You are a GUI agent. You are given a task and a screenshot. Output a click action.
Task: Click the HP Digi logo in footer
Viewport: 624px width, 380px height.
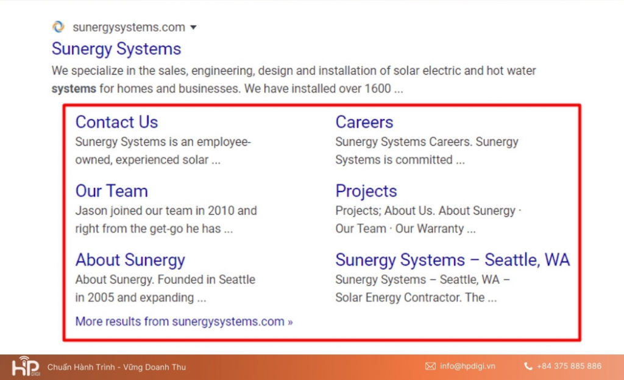click(x=26, y=366)
